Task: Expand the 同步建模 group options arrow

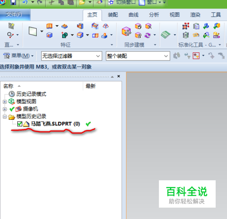Action: pyautogui.click(x=155, y=45)
